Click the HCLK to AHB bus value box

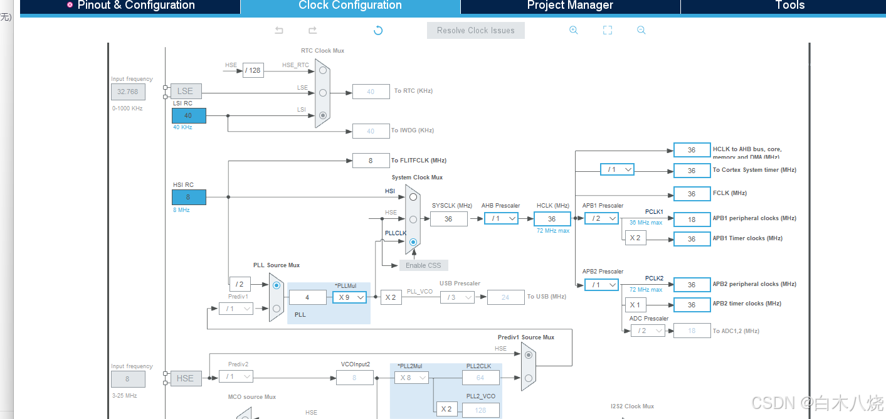coord(692,150)
